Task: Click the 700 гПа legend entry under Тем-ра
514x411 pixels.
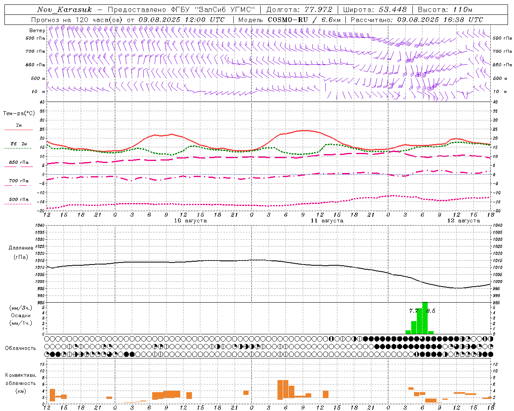Action: pyautogui.click(x=19, y=181)
